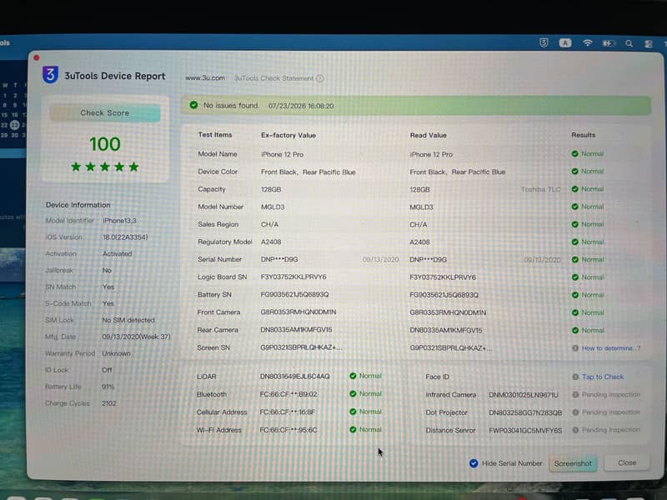The height and width of the screenshot is (500, 667).
Task: Click the five-star rating
Action: click(105, 167)
